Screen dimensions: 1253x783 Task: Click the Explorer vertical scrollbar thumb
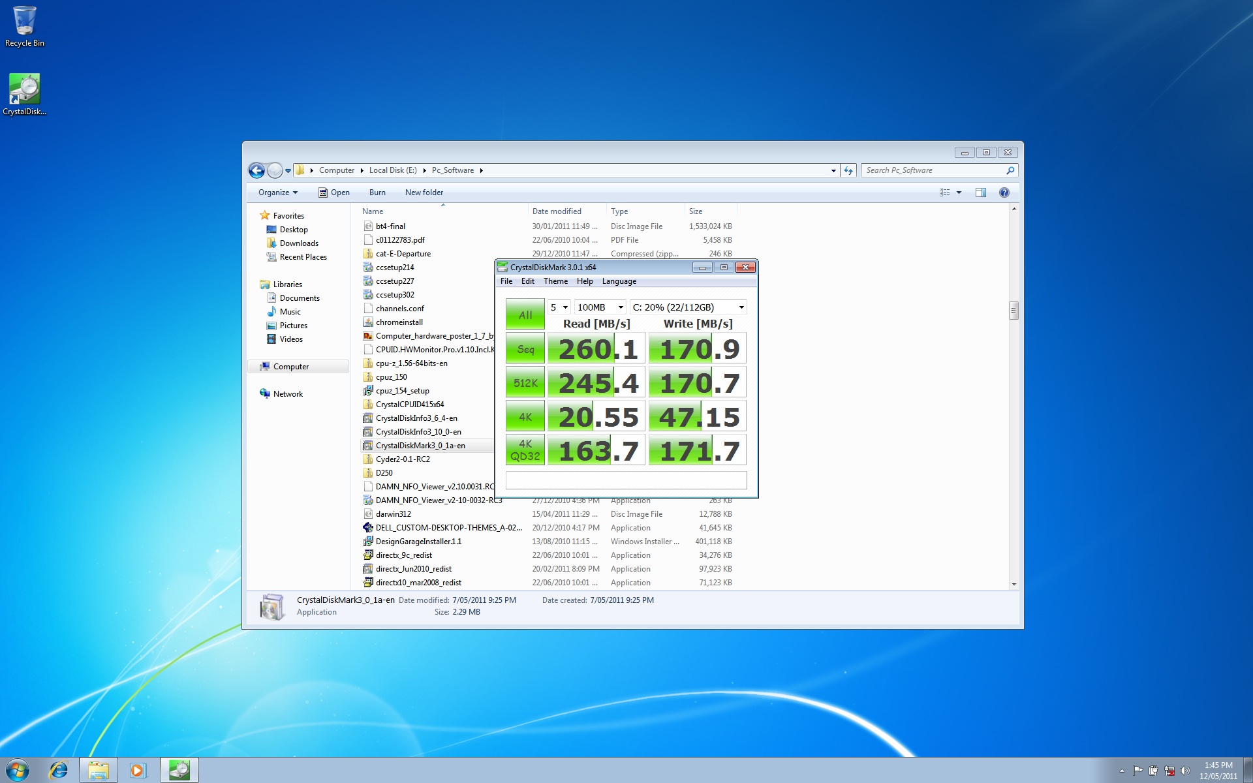point(1013,311)
